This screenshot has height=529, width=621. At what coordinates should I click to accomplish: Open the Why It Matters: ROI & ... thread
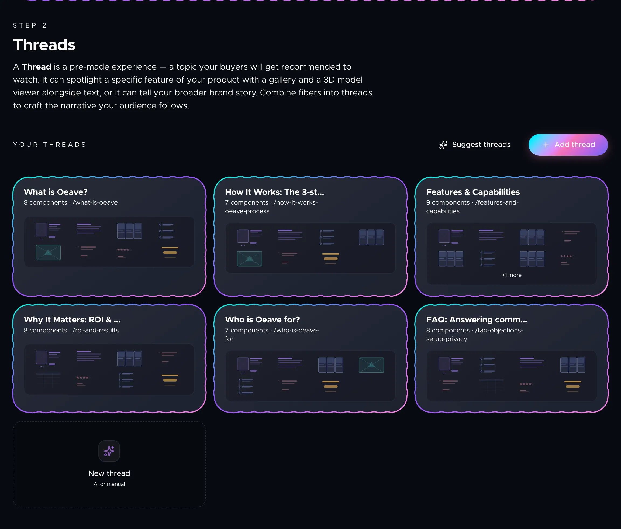(109, 358)
